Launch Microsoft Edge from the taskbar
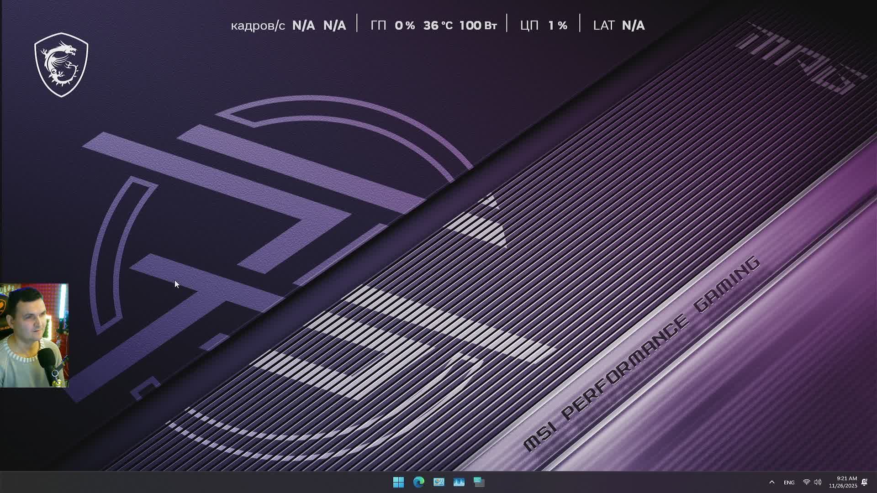 click(x=418, y=482)
